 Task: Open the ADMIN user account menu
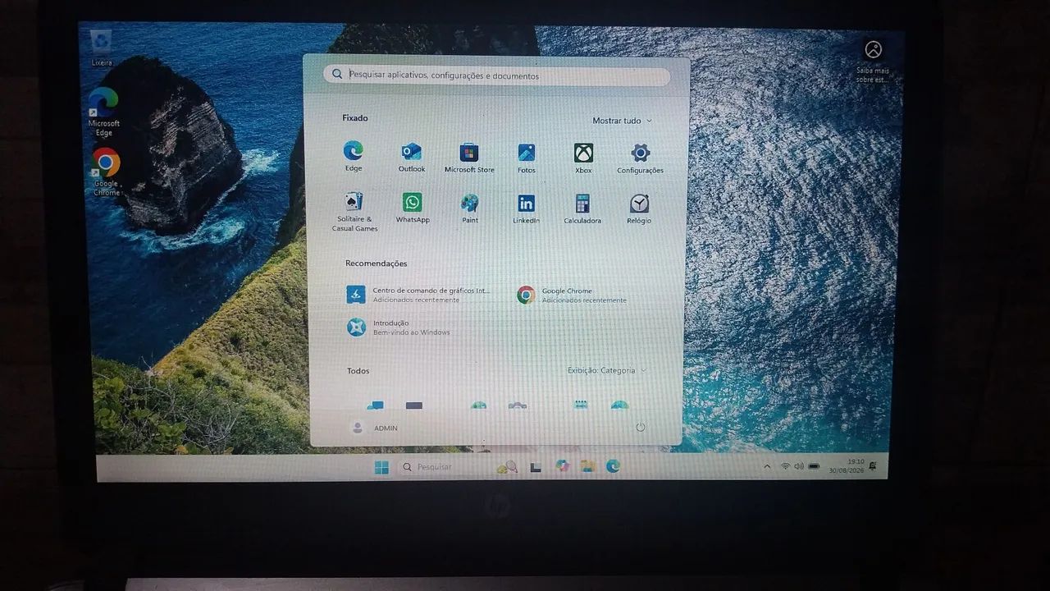point(374,428)
